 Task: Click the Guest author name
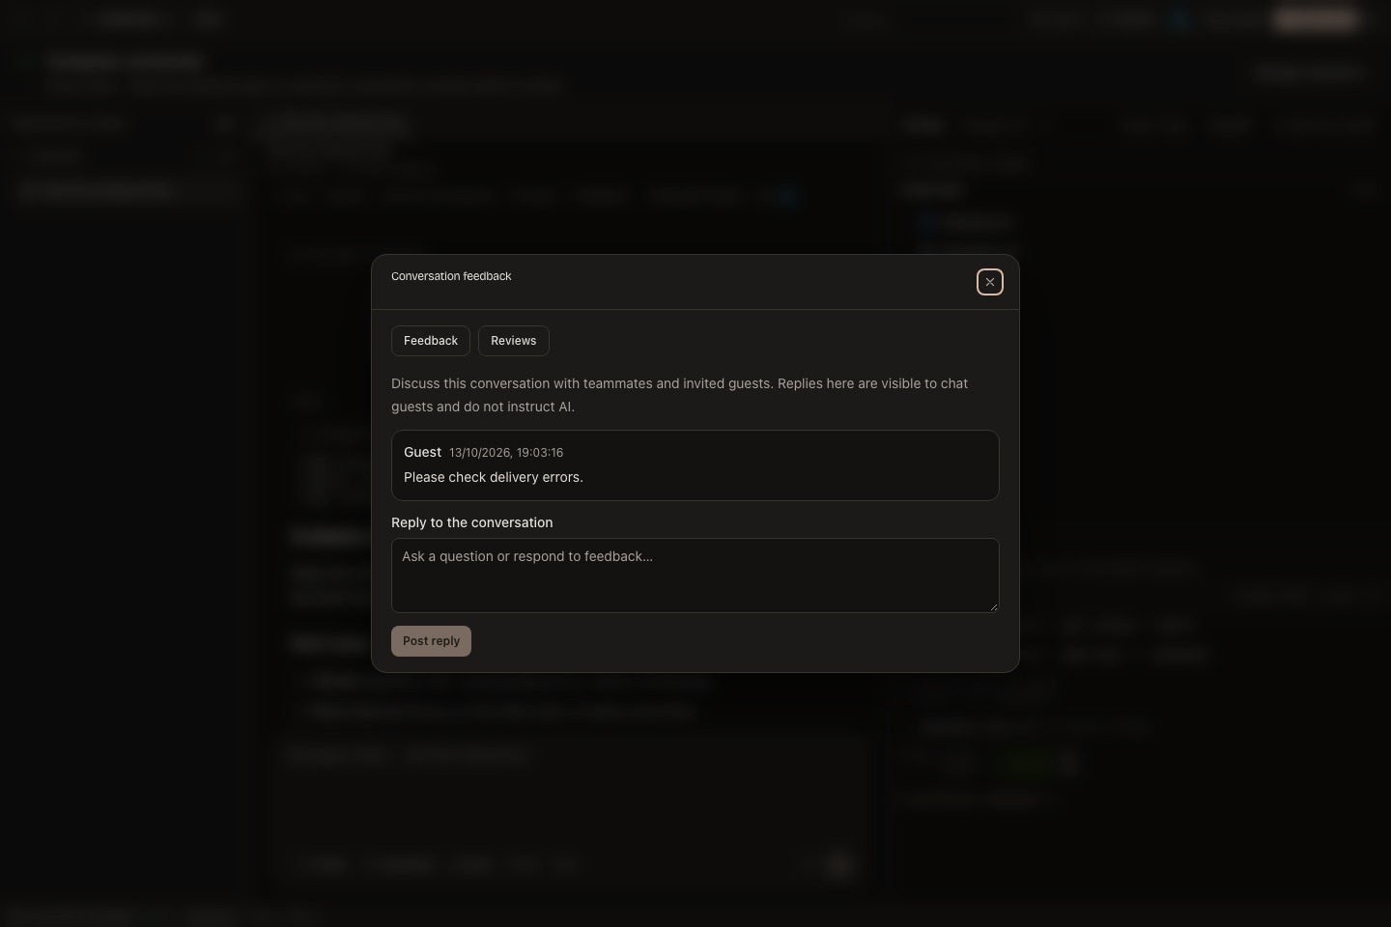pos(422,452)
